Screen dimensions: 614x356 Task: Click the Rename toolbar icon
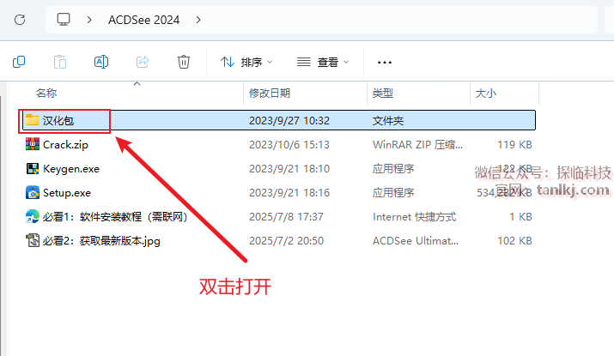[101, 62]
